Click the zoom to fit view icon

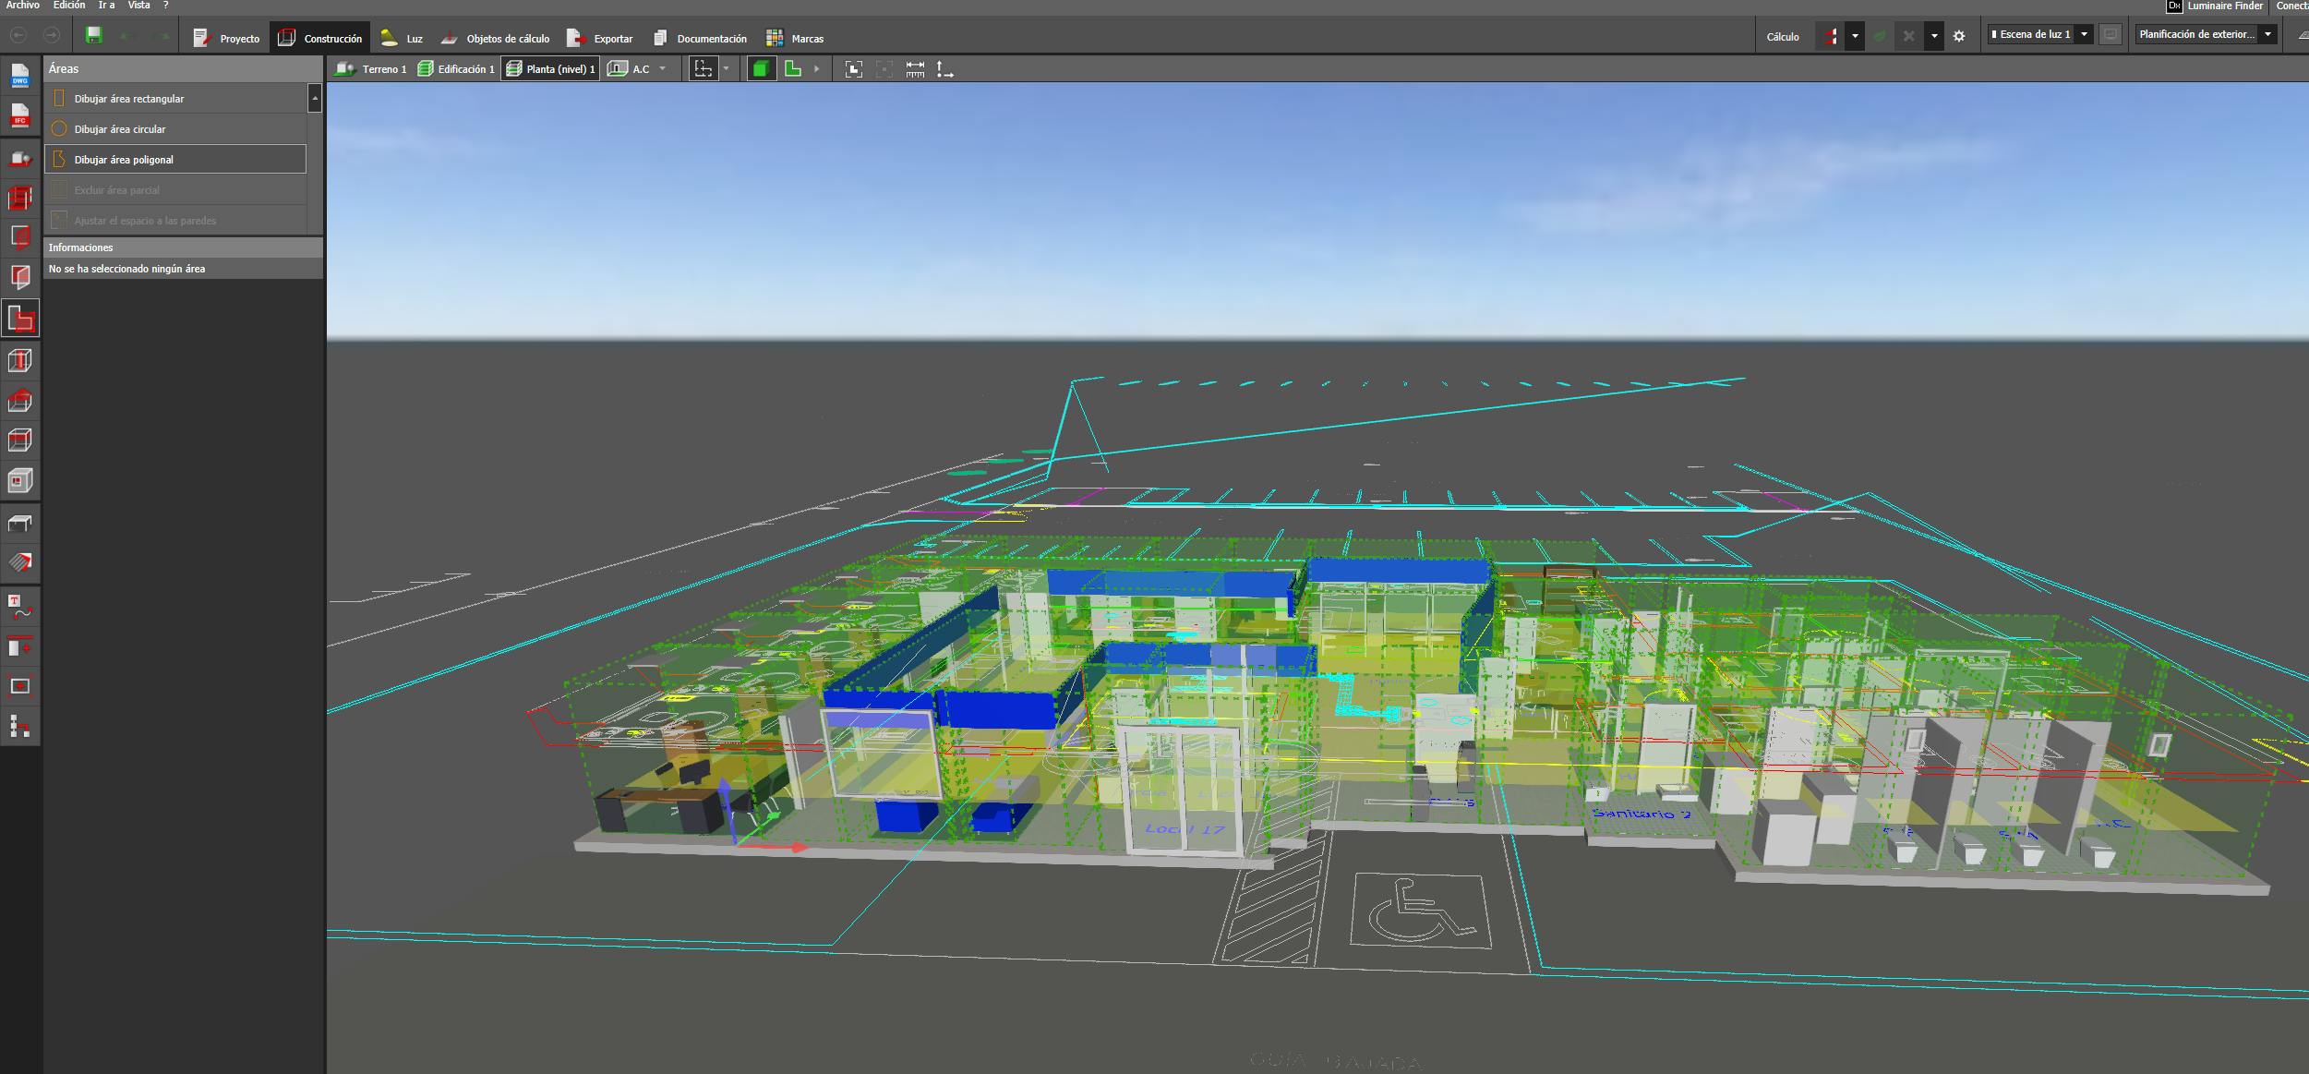click(854, 69)
